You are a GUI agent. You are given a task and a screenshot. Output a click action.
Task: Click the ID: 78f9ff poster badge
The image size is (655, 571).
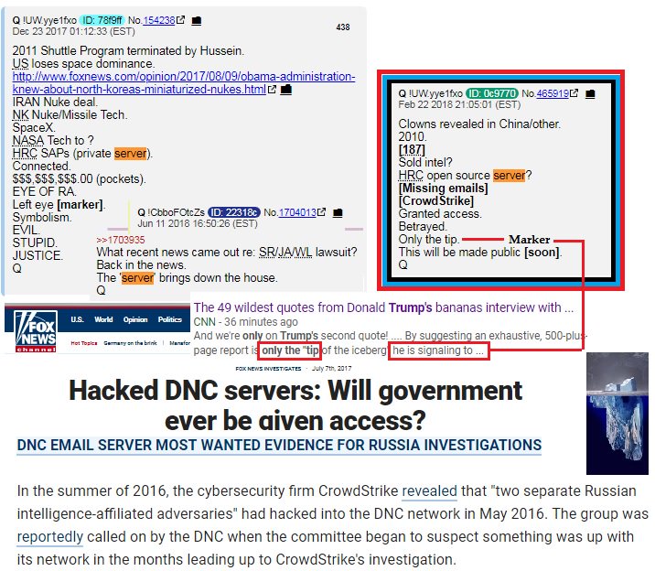(102, 20)
